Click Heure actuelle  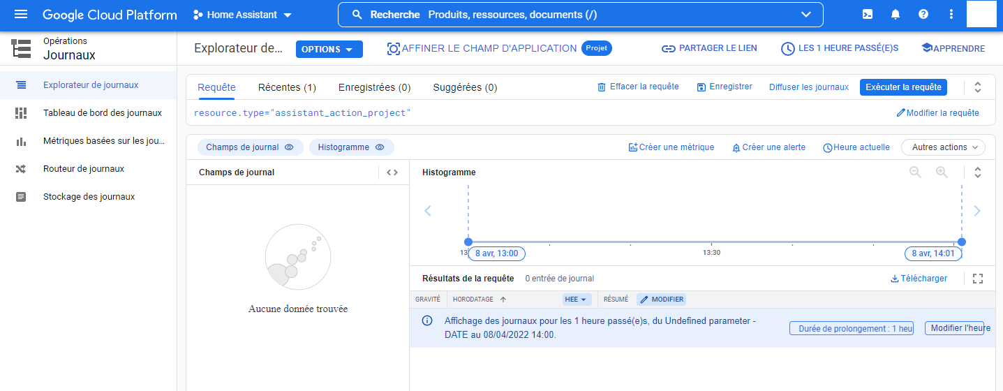[x=856, y=147]
